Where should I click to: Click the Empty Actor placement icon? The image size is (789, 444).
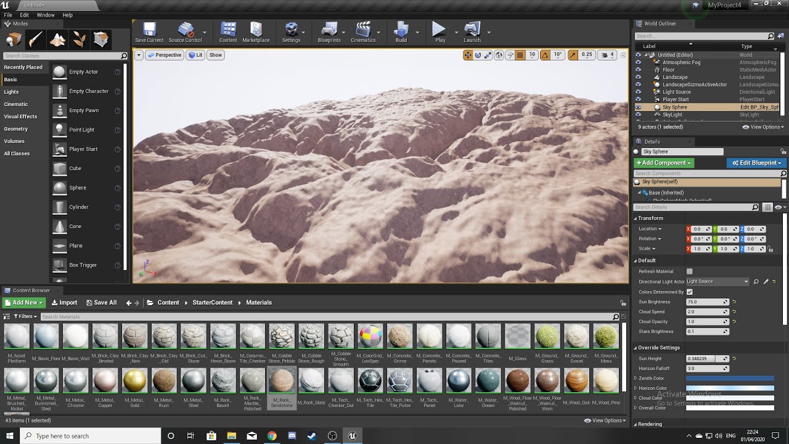59,72
